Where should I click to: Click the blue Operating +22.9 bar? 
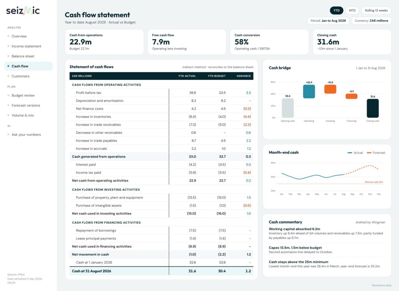click(309, 92)
